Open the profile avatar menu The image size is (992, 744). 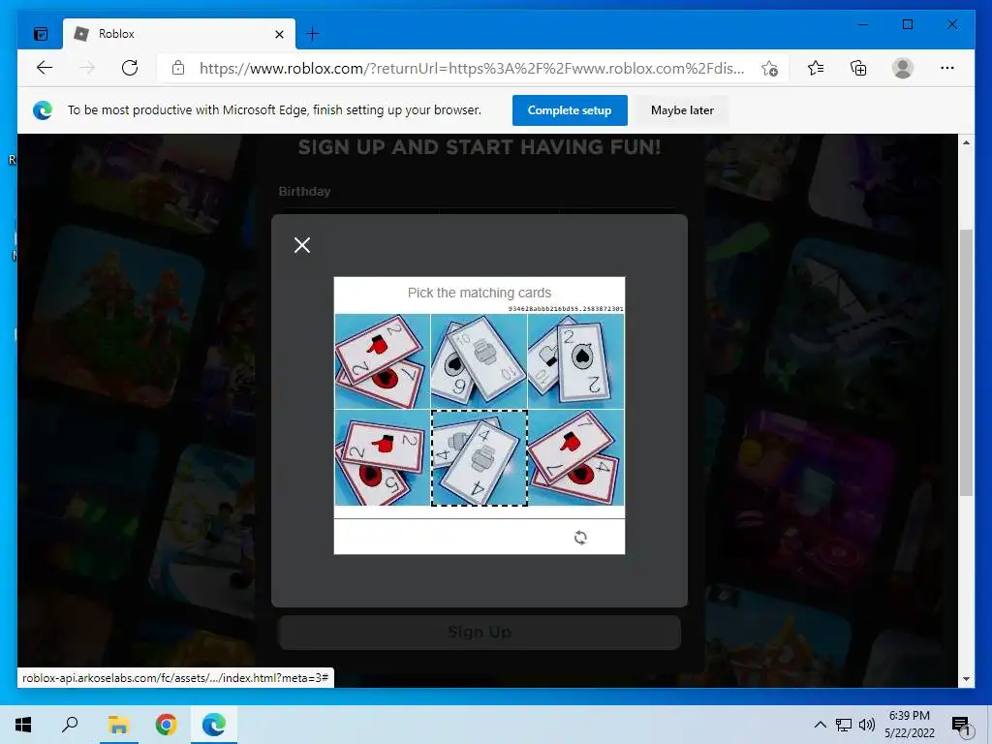[x=903, y=68]
